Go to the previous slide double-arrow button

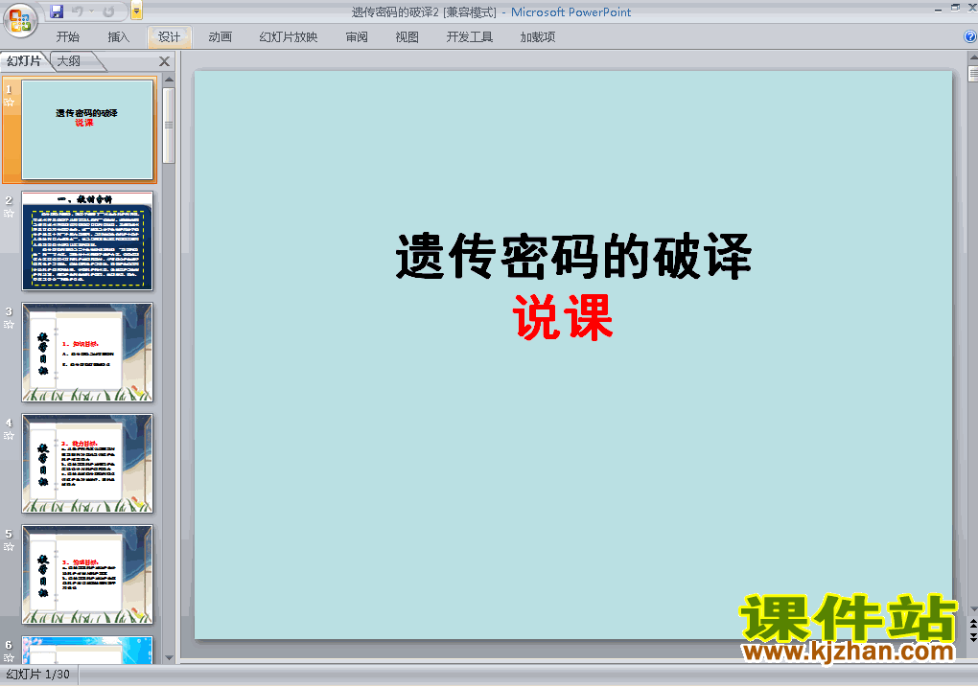click(x=973, y=624)
